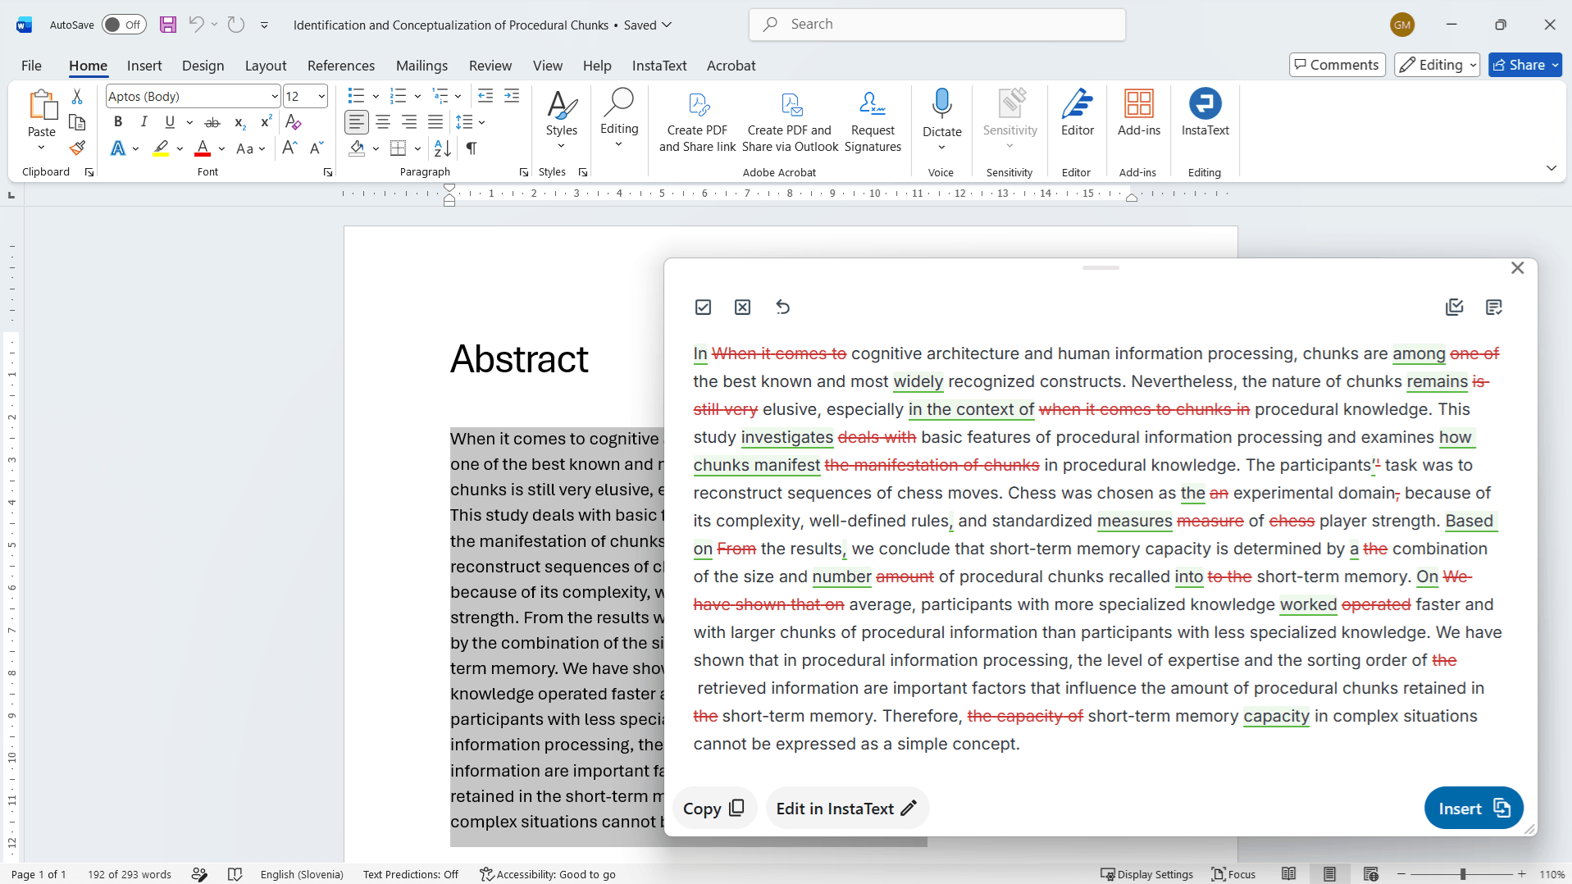Expand the Share button options
1572x884 pixels.
pos(1556,65)
